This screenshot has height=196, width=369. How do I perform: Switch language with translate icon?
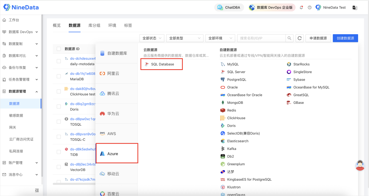click(355, 8)
